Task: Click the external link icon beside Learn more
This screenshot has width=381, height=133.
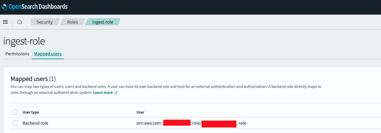Action: (x=116, y=93)
